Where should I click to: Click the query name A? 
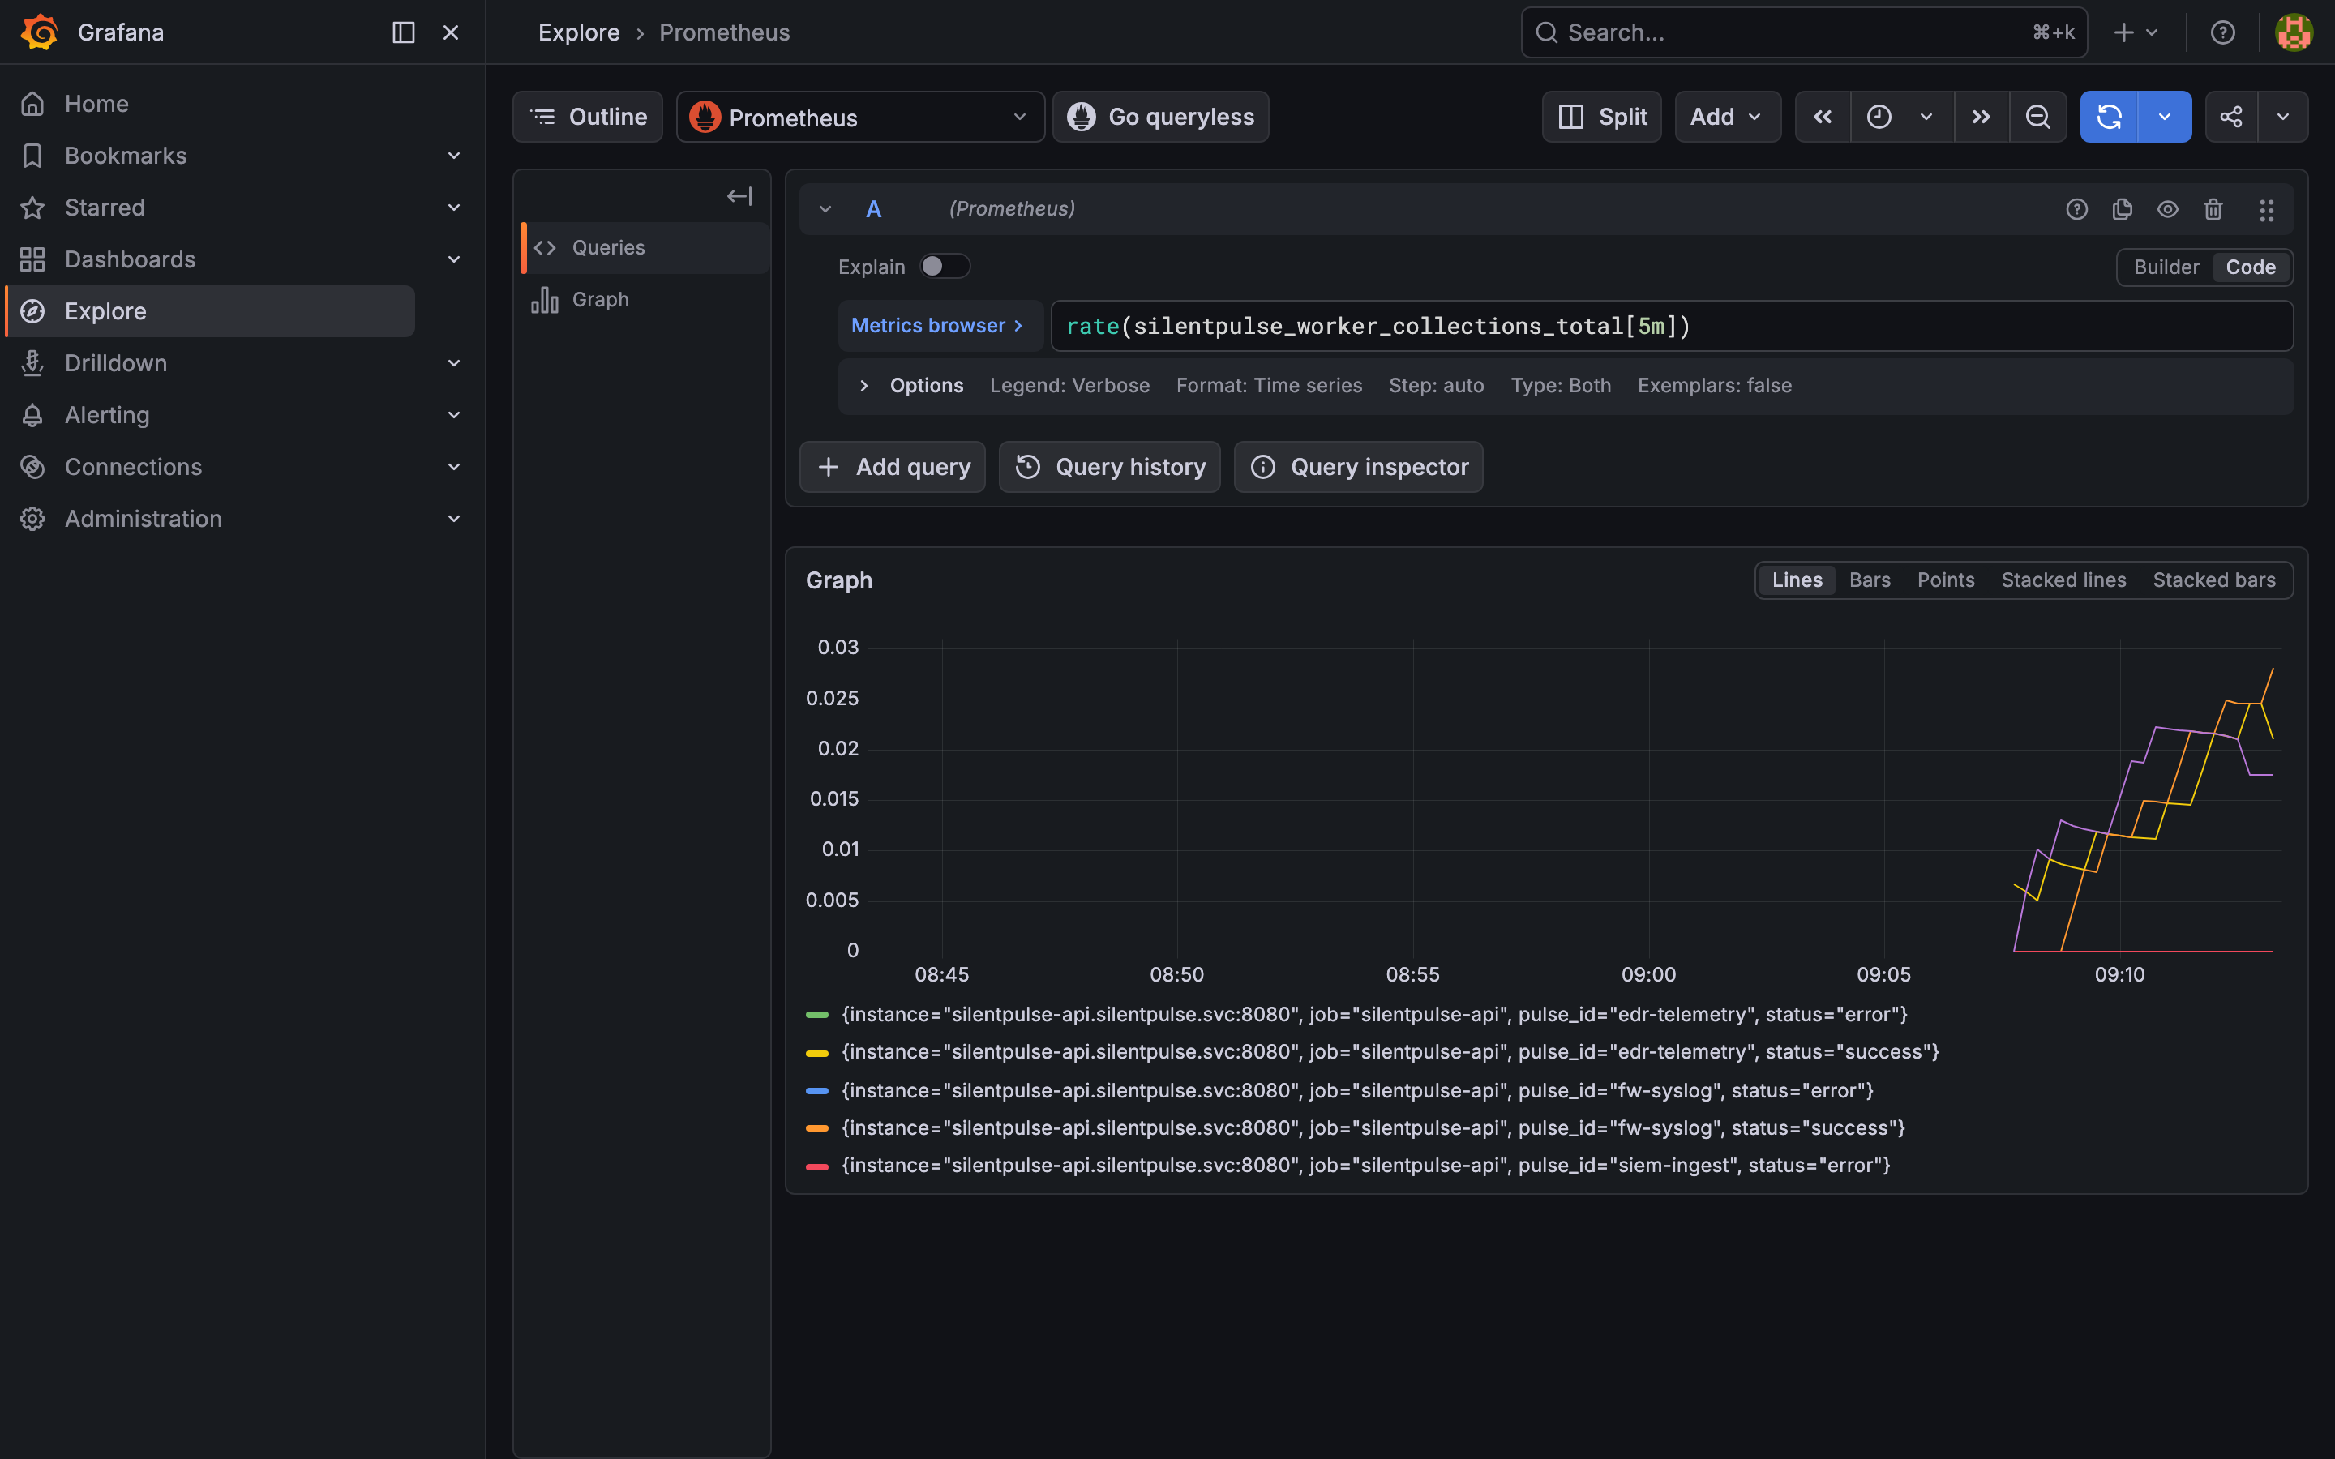(x=873, y=209)
